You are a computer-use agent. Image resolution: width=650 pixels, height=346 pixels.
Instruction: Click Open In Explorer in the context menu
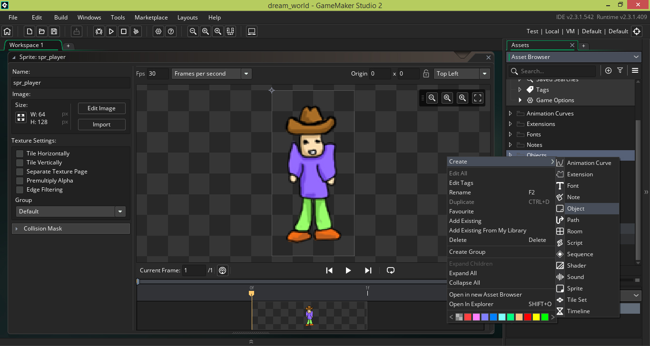[501, 304]
